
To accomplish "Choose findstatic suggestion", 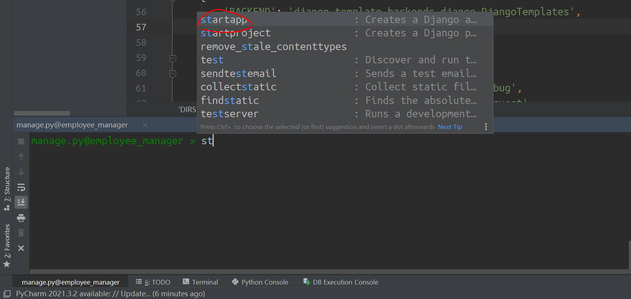I will click(345, 100).
